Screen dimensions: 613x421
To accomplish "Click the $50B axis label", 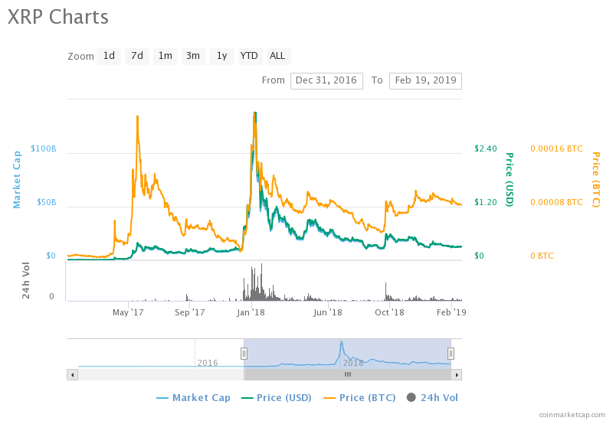I will tap(46, 202).
